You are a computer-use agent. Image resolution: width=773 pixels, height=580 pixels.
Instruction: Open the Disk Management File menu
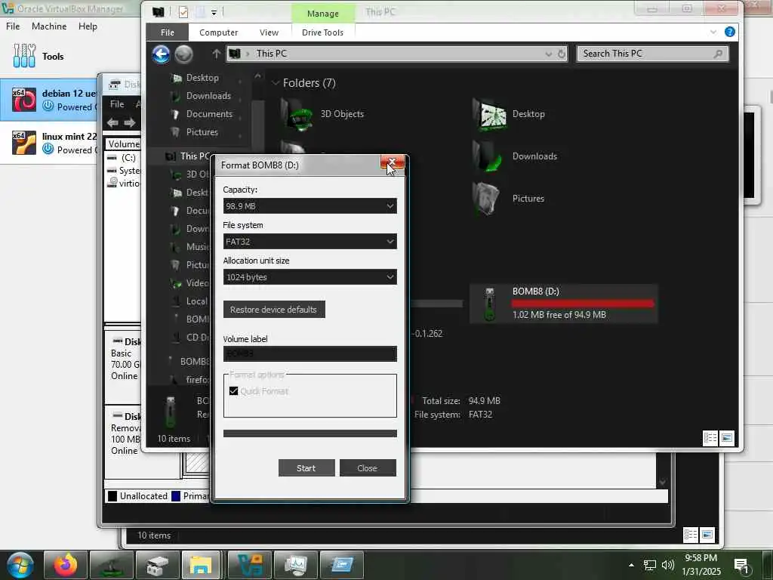pos(117,104)
